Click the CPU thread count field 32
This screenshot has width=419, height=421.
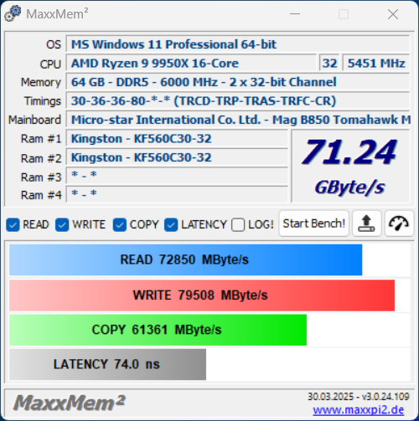[329, 64]
